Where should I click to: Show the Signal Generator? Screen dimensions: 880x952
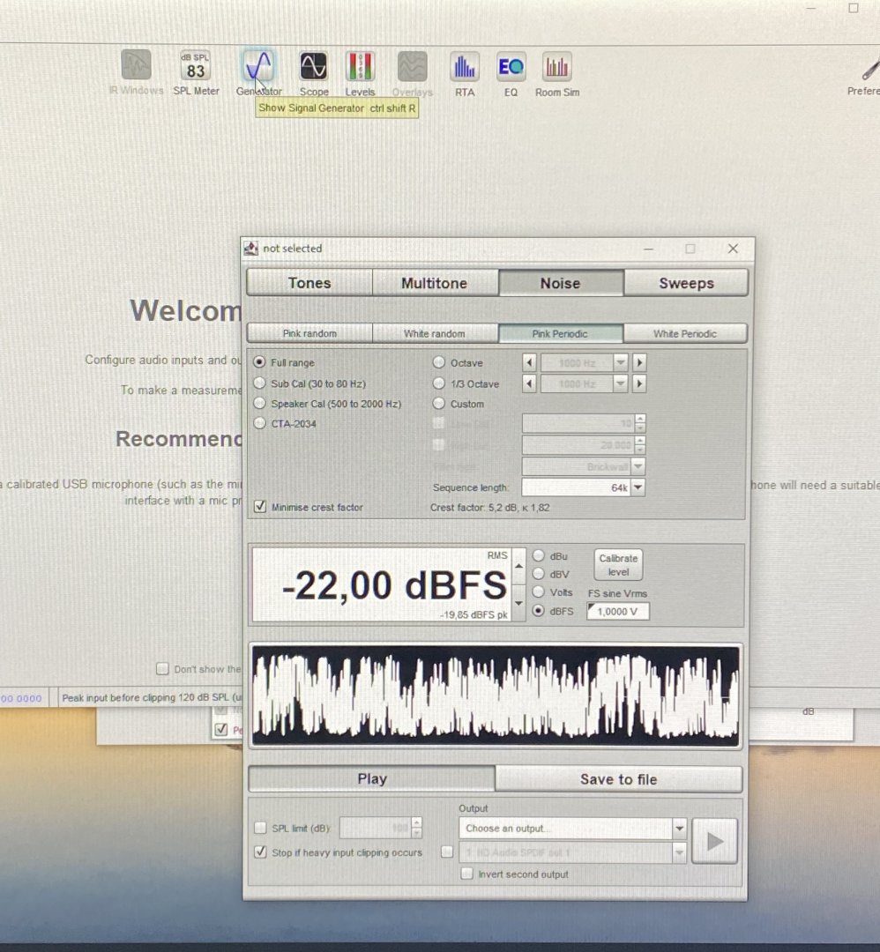(x=259, y=67)
